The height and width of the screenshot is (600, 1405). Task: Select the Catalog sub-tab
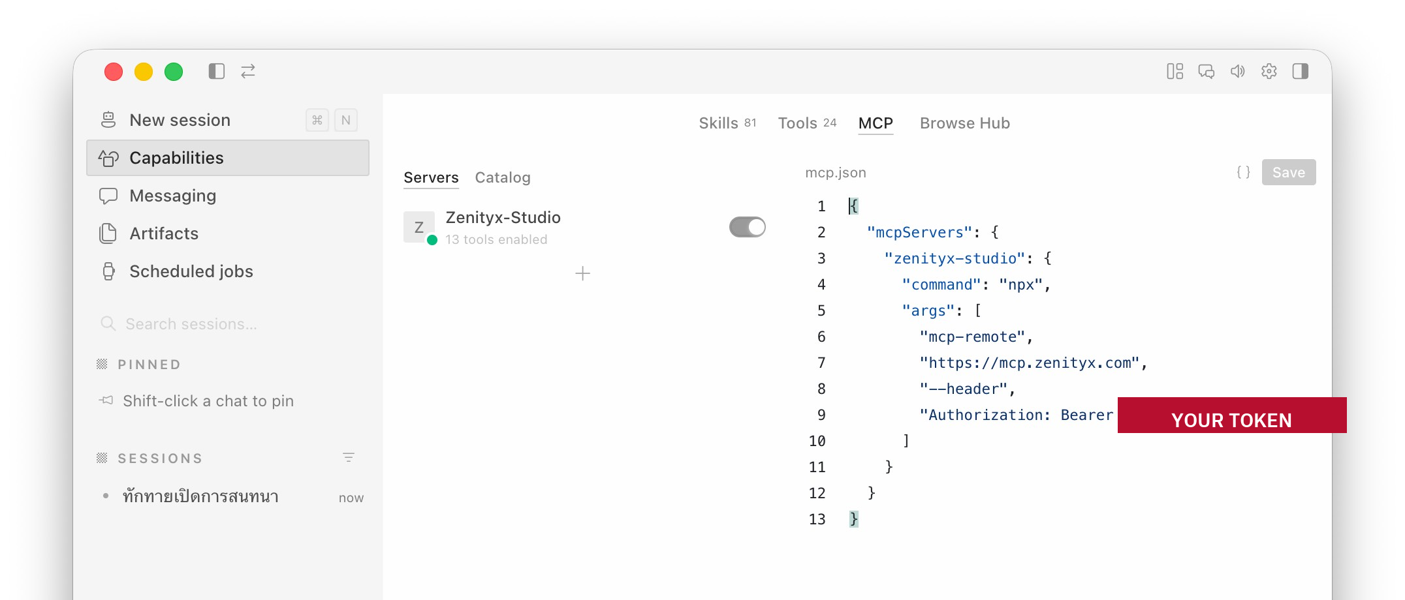tap(503, 177)
